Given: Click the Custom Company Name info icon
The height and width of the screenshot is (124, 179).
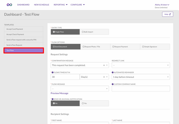Looking at the screenshot, I should [x=112, y=84].
